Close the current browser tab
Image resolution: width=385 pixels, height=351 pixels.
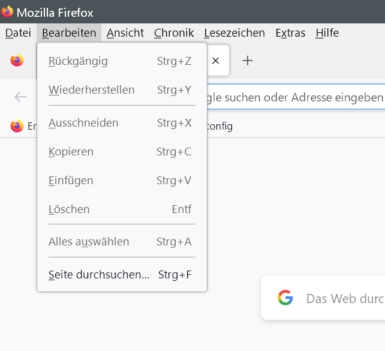click(x=216, y=60)
